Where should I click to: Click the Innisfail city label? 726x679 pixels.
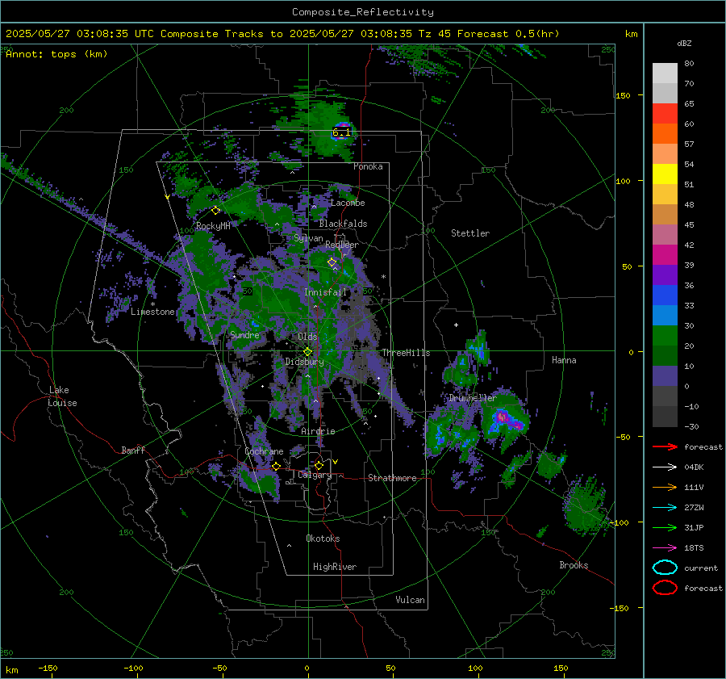click(x=325, y=292)
